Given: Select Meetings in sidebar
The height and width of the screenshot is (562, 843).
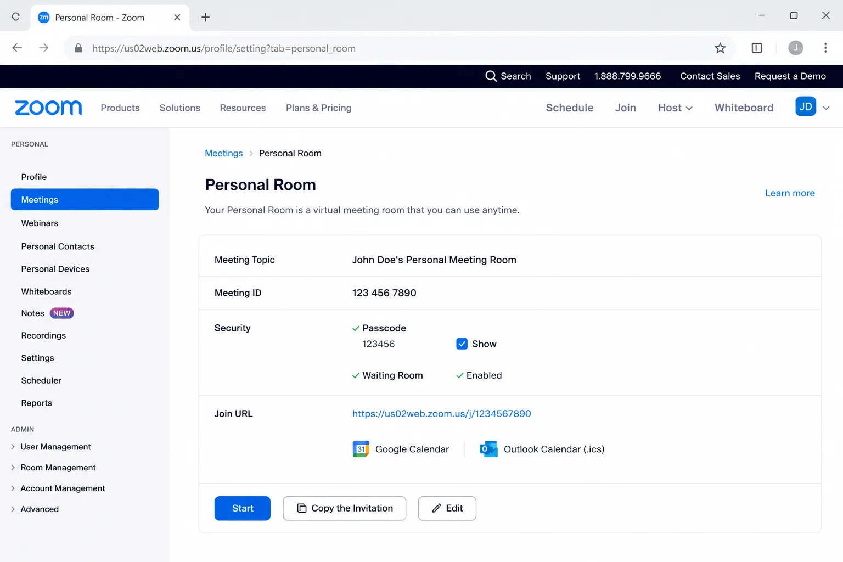Looking at the screenshot, I should (x=85, y=199).
